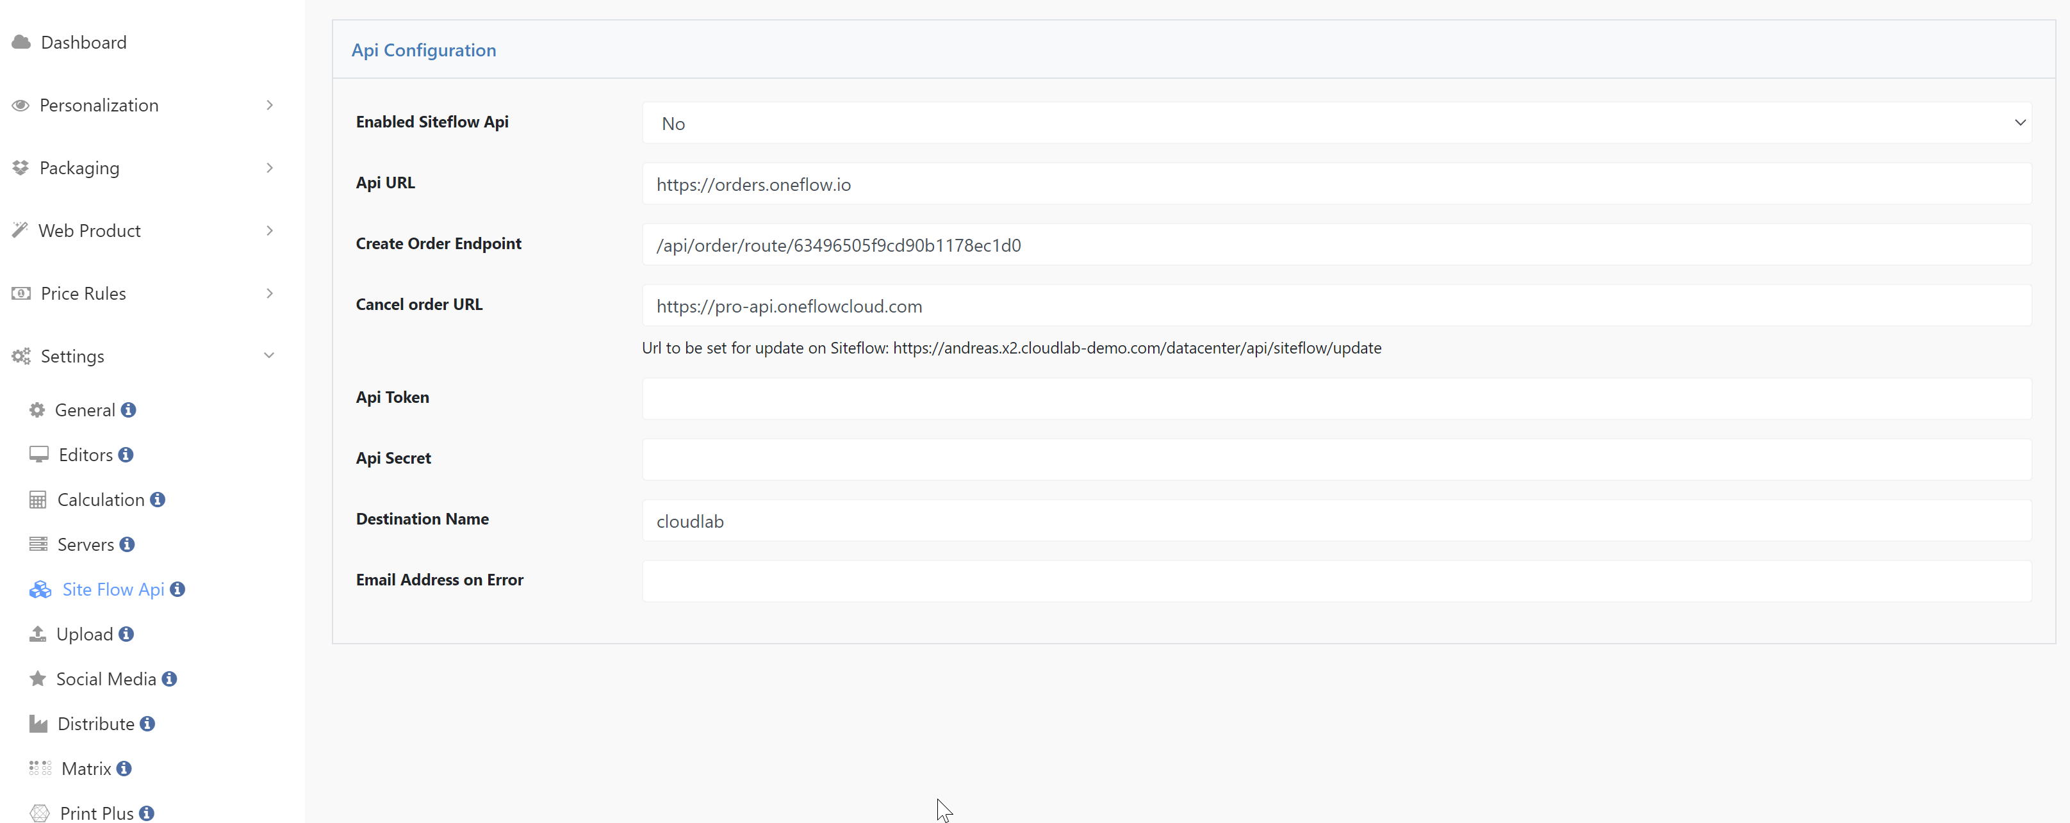Click the Upload arrow icon
The image size is (2070, 823).
click(38, 634)
